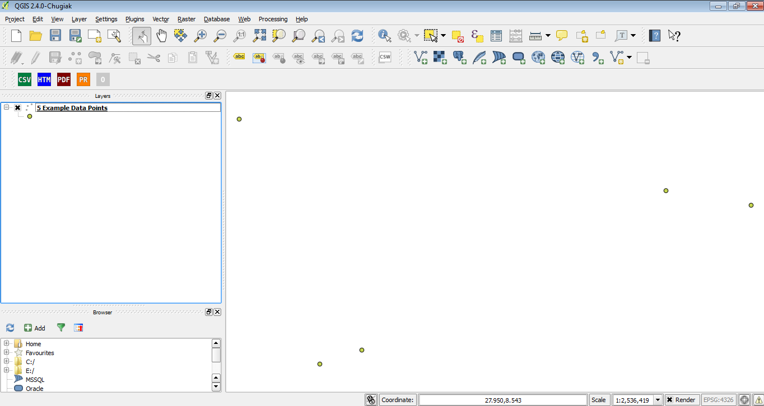Screen dimensions: 764x406
Task: Collapse the 5 Example Data Points layer tree
Action: (7, 107)
